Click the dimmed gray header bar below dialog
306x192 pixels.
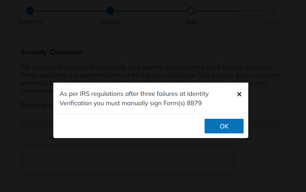[265, 123]
